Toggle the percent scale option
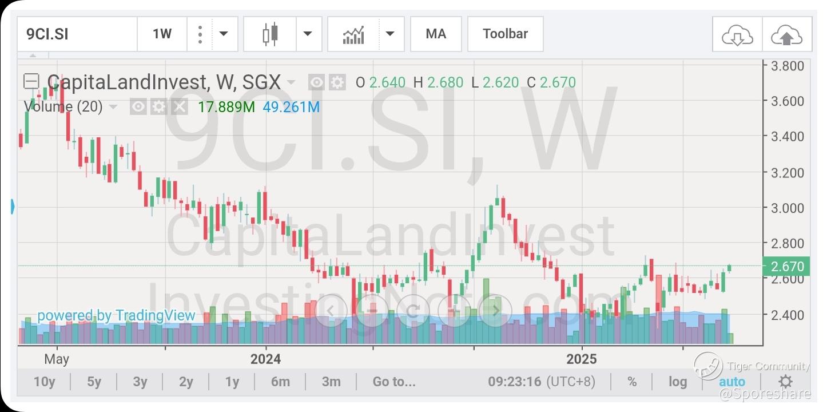827x412 pixels. [x=632, y=382]
